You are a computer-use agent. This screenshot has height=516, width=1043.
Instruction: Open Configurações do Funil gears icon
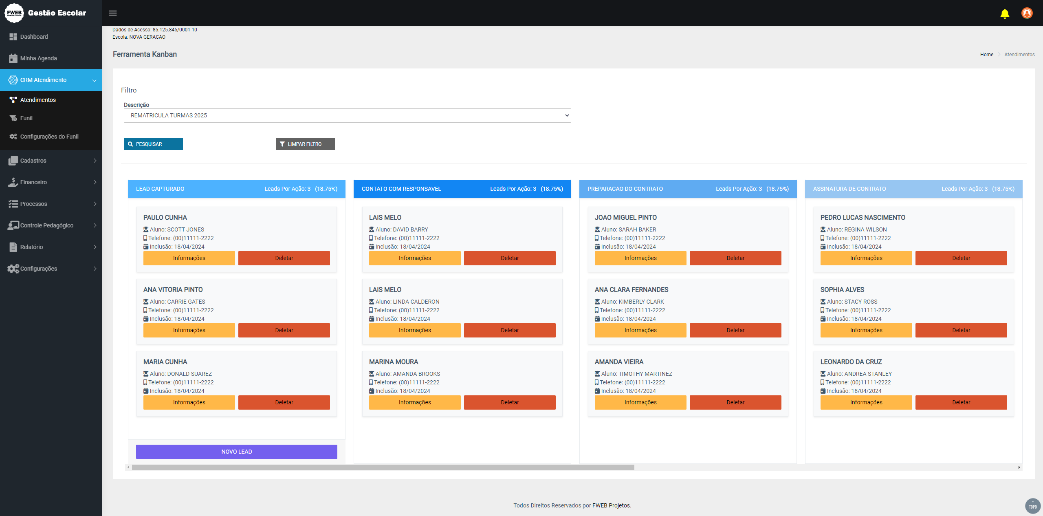[13, 137]
